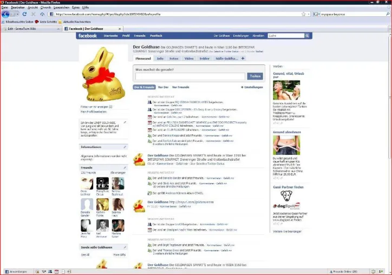The width and height of the screenshot is (392, 275).
Task: Click the stop loading X icon
Action: 33,14
